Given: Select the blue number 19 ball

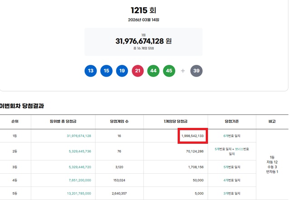Looking at the screenshot, I should click(122, 71).
